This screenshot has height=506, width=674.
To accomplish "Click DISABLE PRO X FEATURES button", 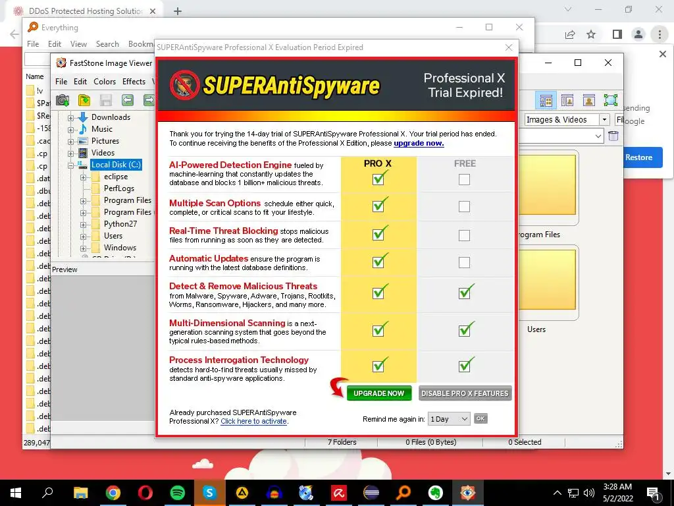I will 465,393.
